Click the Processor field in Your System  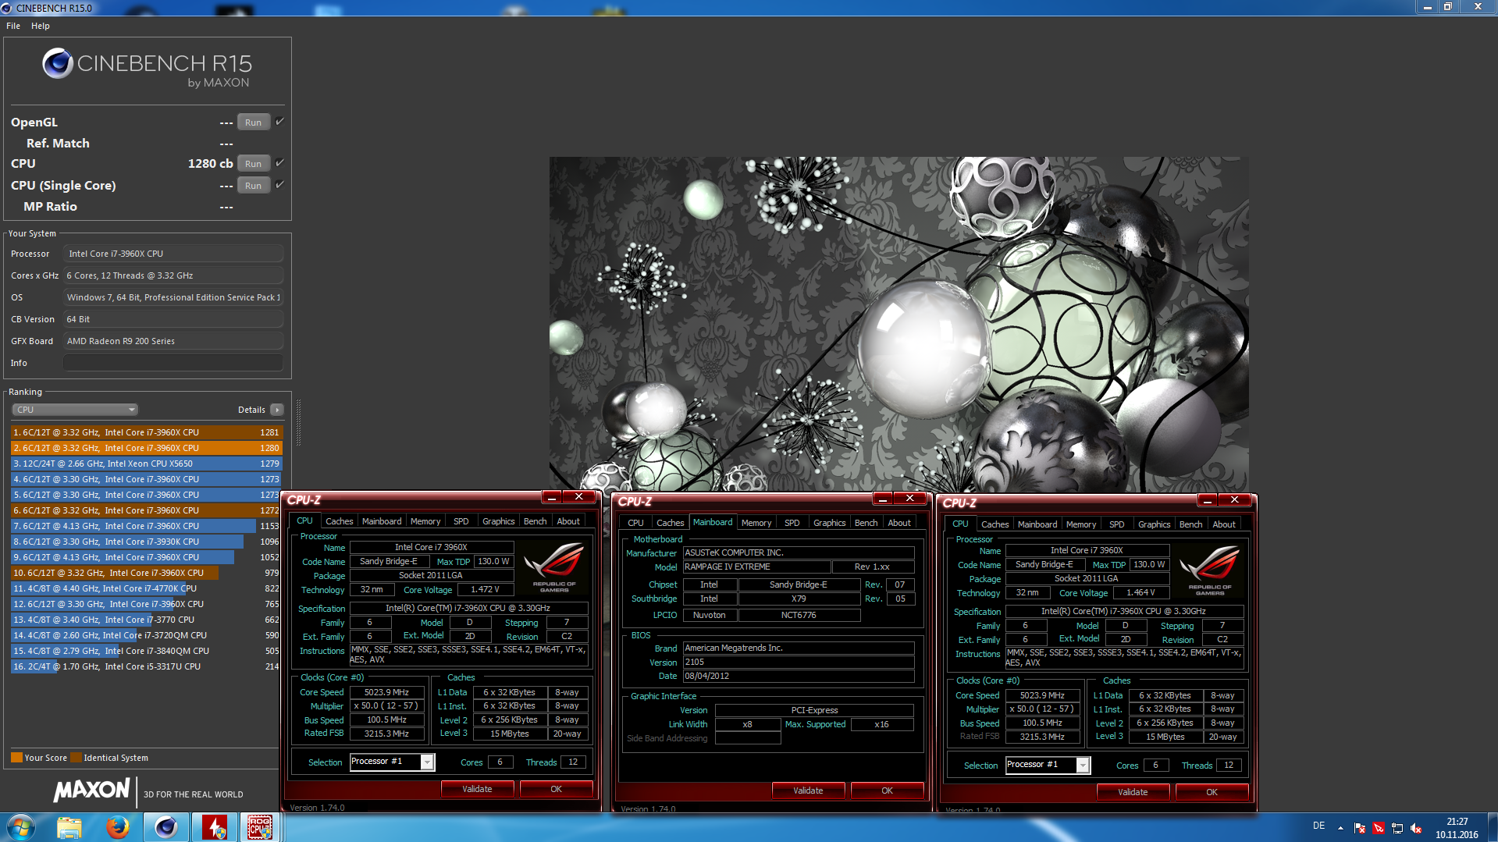[x=173, y=254]
